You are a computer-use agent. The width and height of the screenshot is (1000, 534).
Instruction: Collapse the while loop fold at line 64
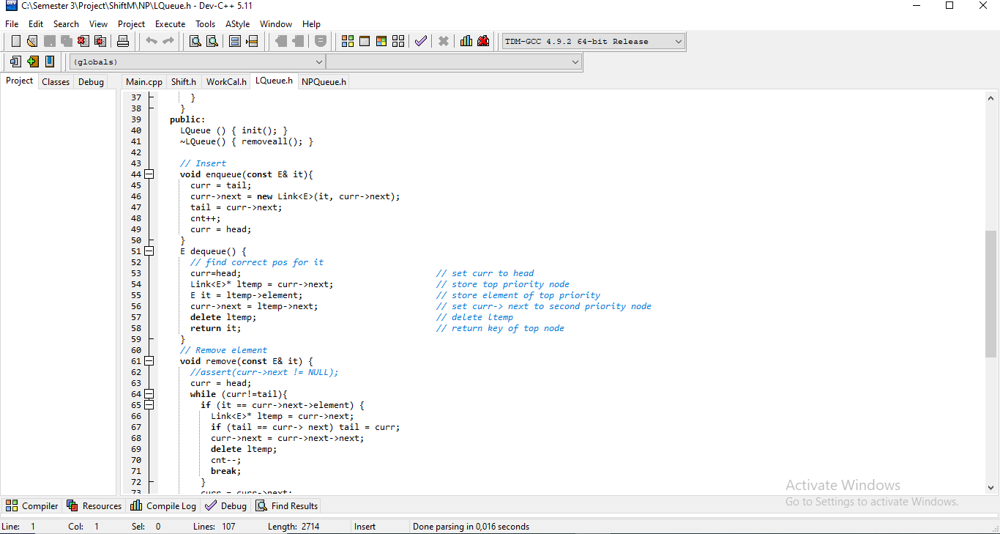[x=149, y=394]
